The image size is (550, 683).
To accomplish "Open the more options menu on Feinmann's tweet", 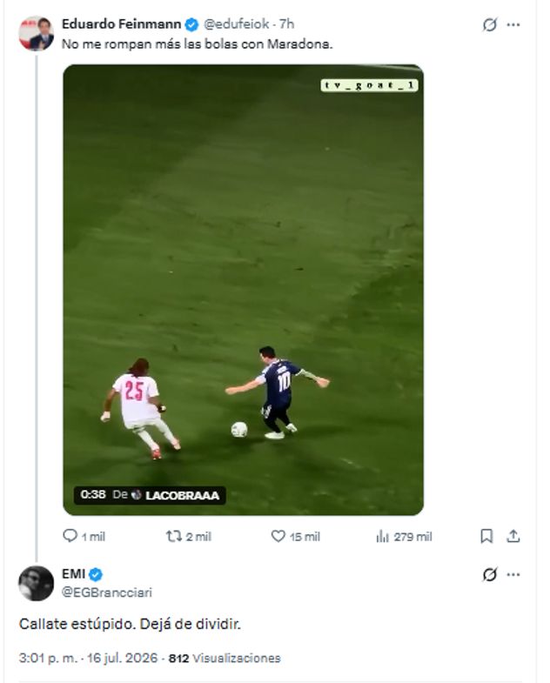I will pyautogui.click(x=513, y=25).
